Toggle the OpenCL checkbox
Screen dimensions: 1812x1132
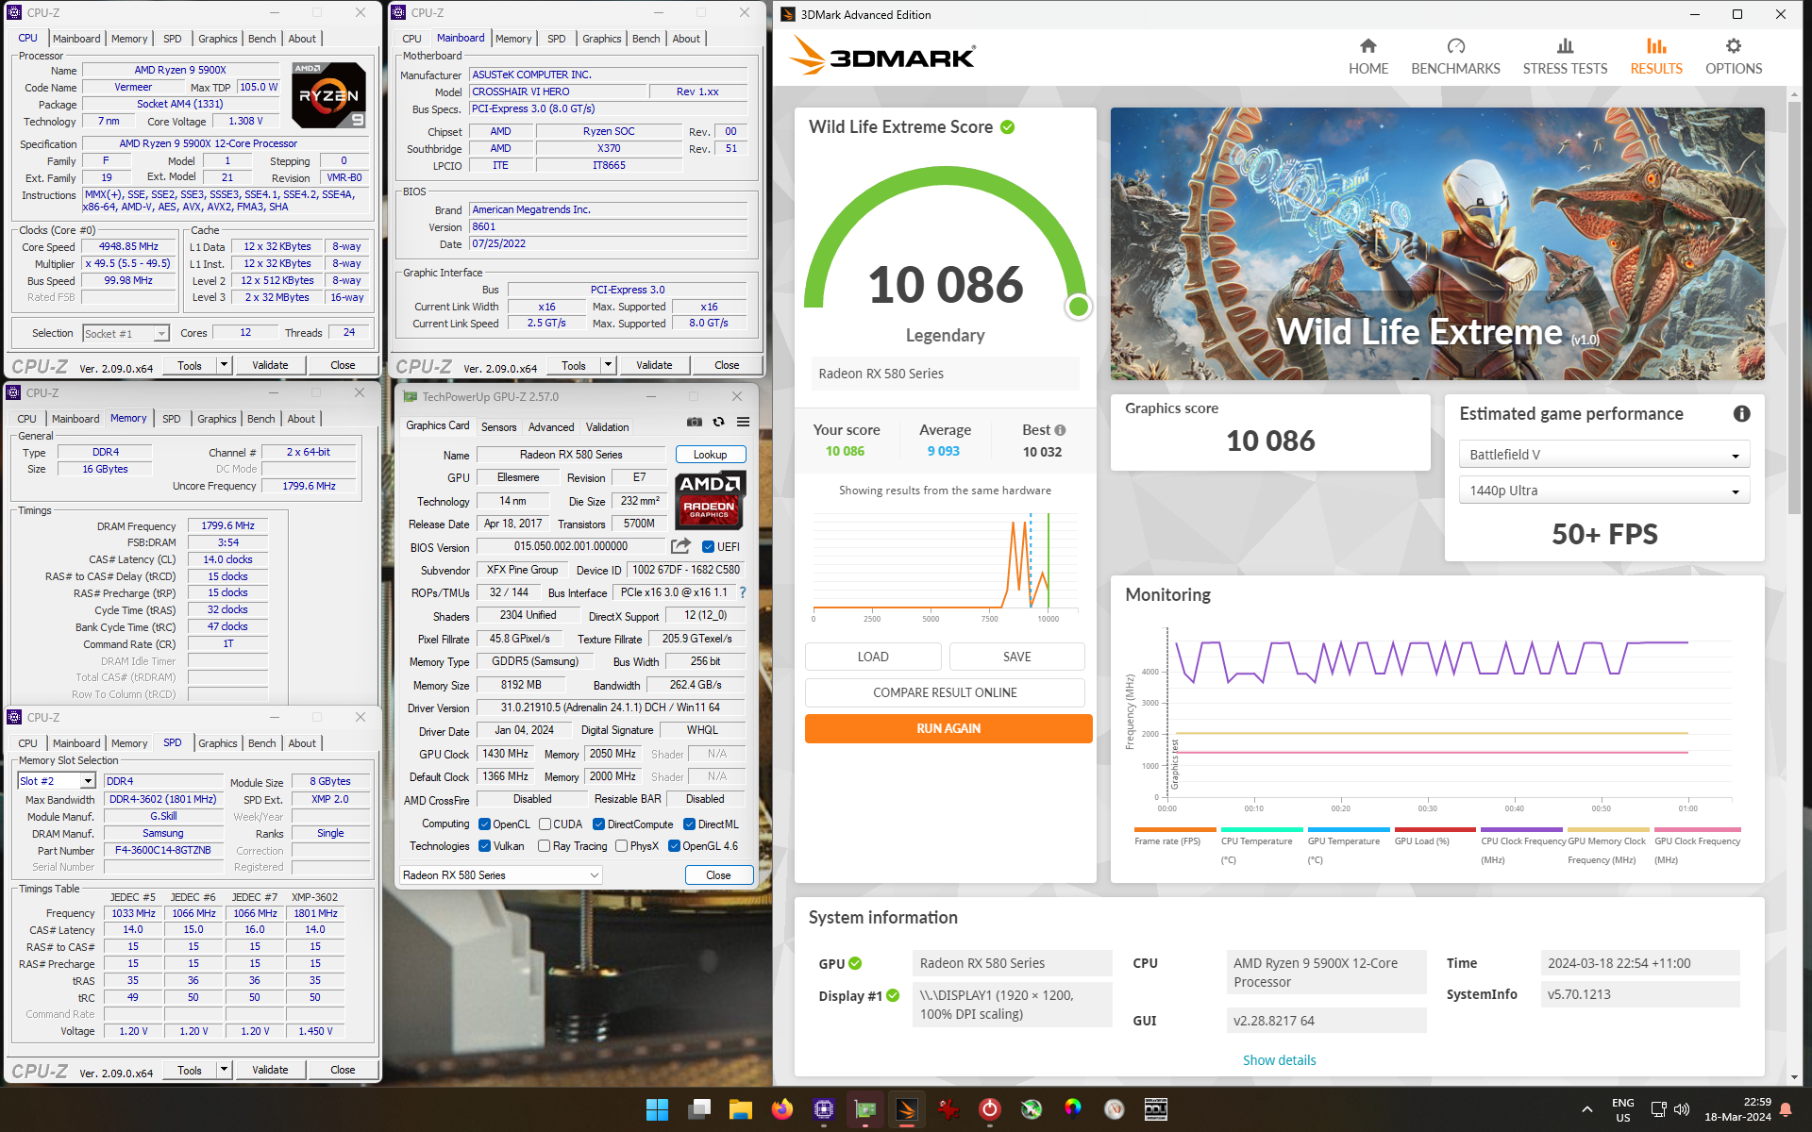pos(484,824)
